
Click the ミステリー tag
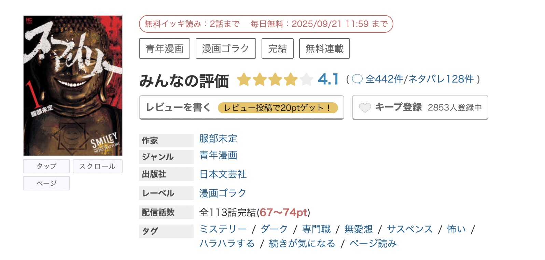coord(224,229)
